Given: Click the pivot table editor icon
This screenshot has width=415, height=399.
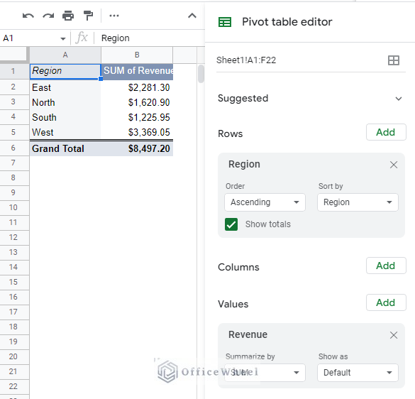Looking at the screenshot, I should 225,22.
